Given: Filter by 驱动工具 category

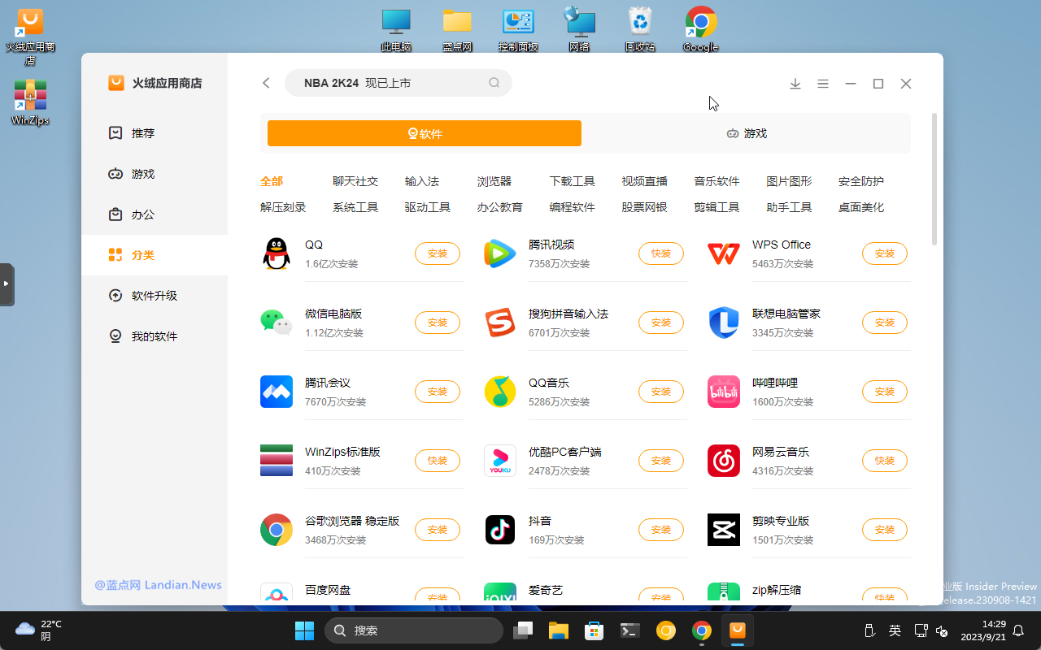Looking at the screenshot, I should 428,207.
